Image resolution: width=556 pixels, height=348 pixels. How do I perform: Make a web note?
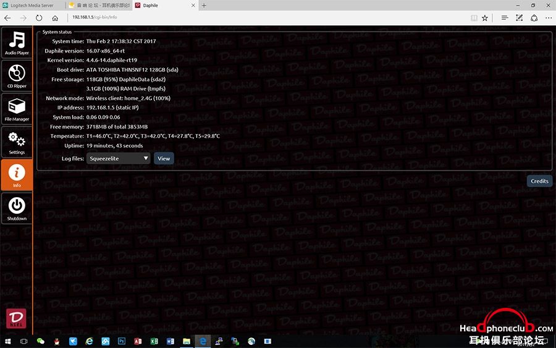coord(519,18)
